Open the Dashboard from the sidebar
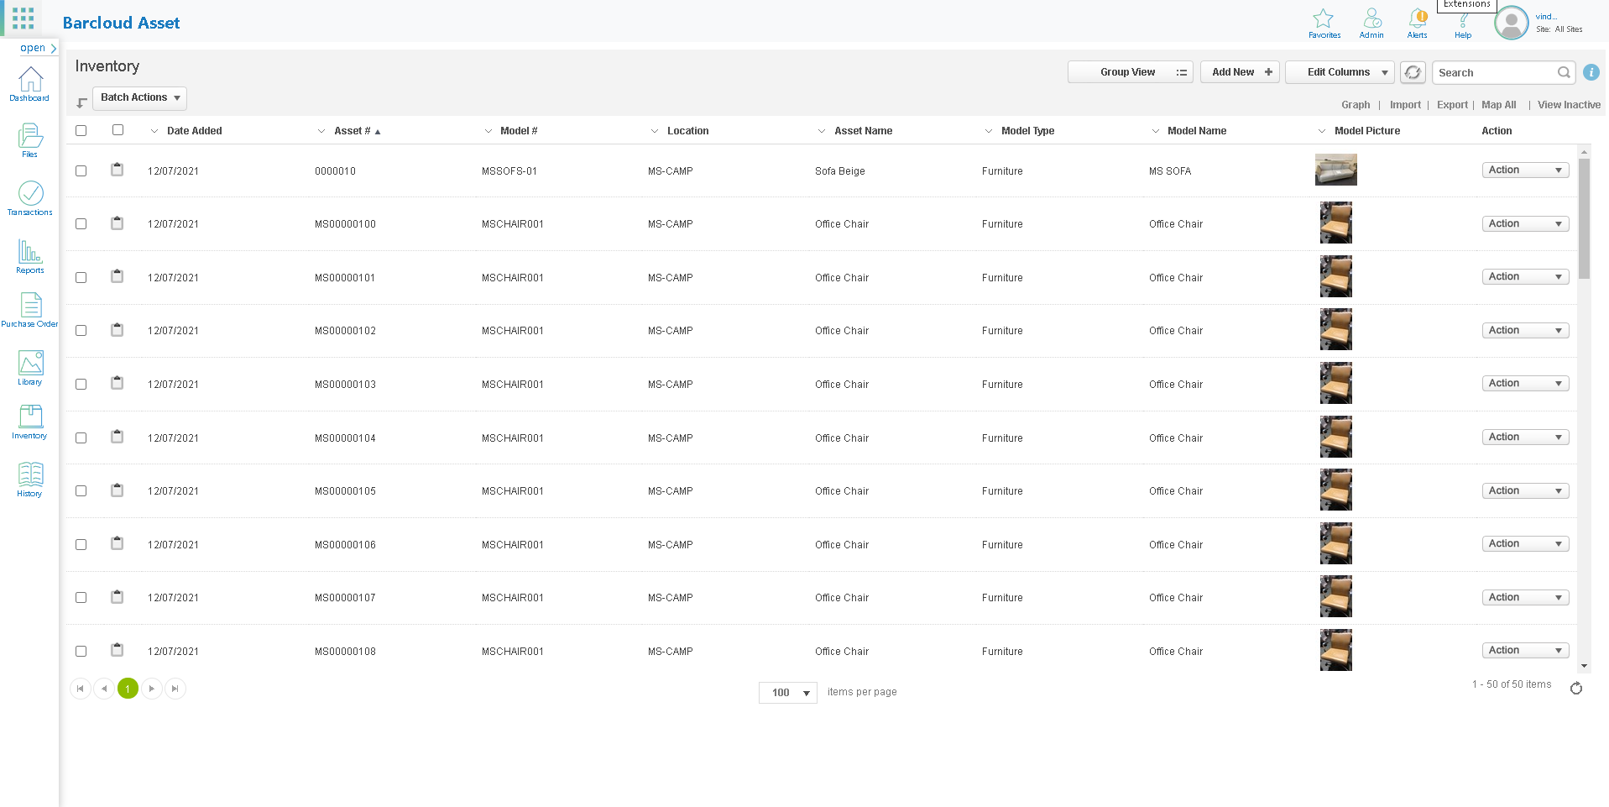 point(30,84)
